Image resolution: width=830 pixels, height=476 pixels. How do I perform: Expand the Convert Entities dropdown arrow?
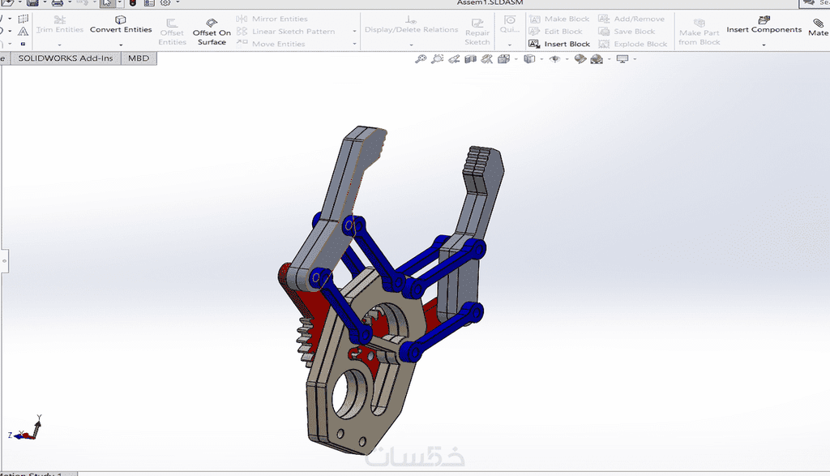[121, 45]
